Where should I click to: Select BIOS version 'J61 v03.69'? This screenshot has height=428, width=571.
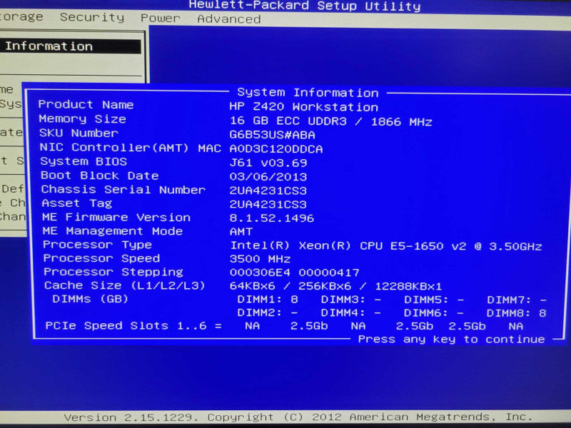(268, 163)
